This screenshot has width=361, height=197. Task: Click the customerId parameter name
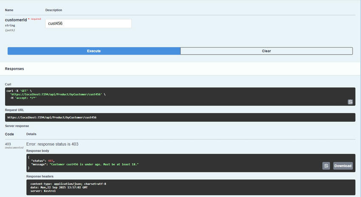pyautogui.click(x=16, y=20)
